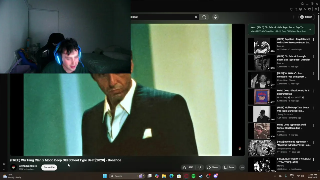Open options for ASAP Rocky TRAITOR video

(x=313, y=159)
